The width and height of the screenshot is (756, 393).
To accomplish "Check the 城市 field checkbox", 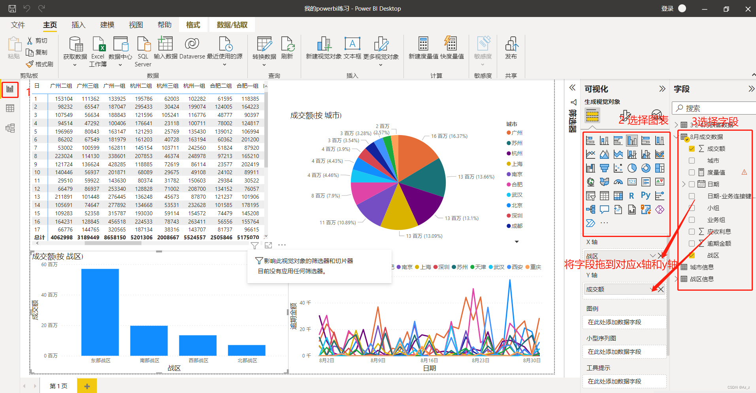I will [x=692, y=160].
